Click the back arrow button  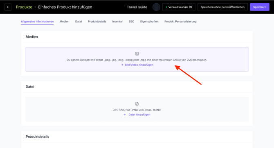point(8,7)
